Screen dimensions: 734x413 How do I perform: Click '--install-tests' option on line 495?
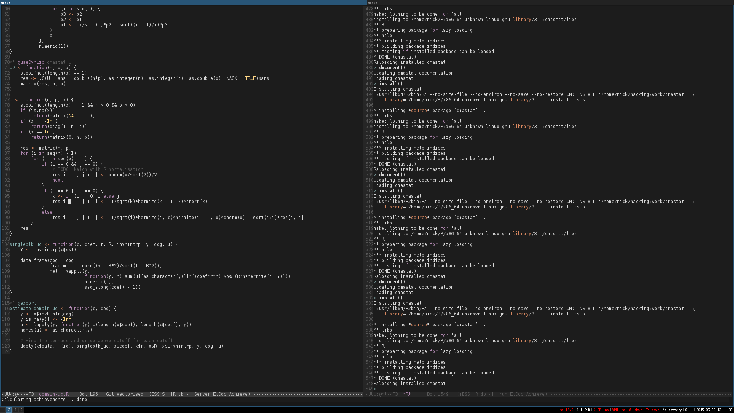pos(565,100)
